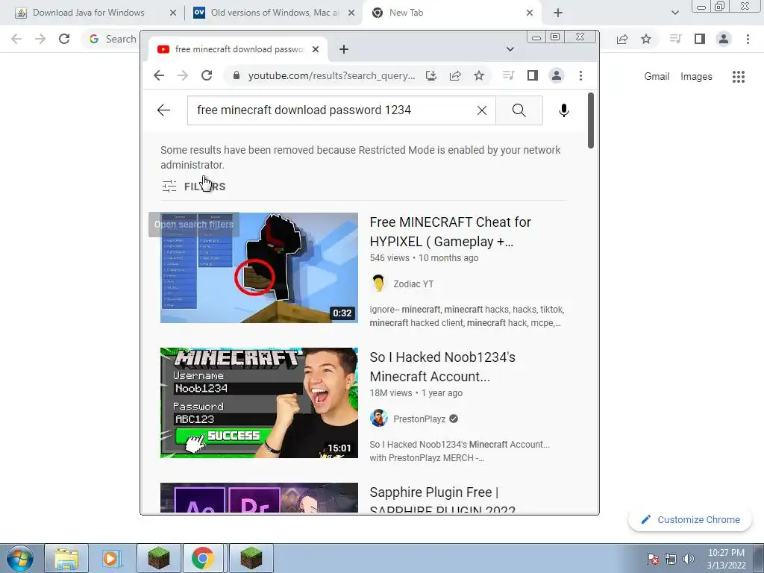
Task: Open Google apps grid on New Tab page
Action: click(x=739, y=77)
